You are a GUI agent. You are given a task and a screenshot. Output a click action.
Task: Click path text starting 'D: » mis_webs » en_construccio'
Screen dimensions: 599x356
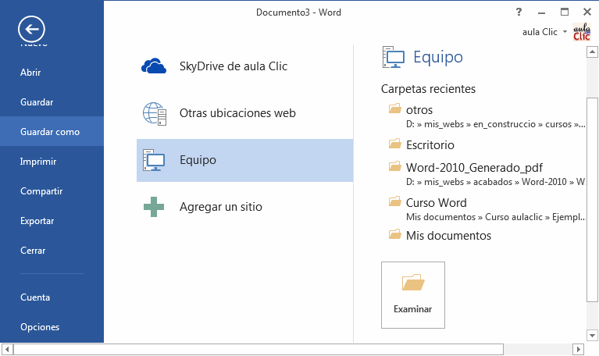click(495, 124)
